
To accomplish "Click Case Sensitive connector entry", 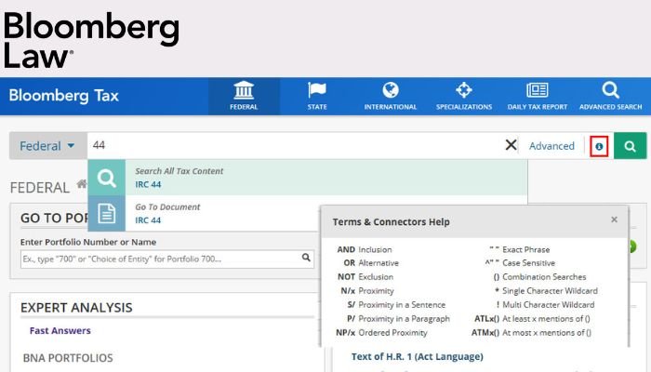I will [x=520, y=263].
